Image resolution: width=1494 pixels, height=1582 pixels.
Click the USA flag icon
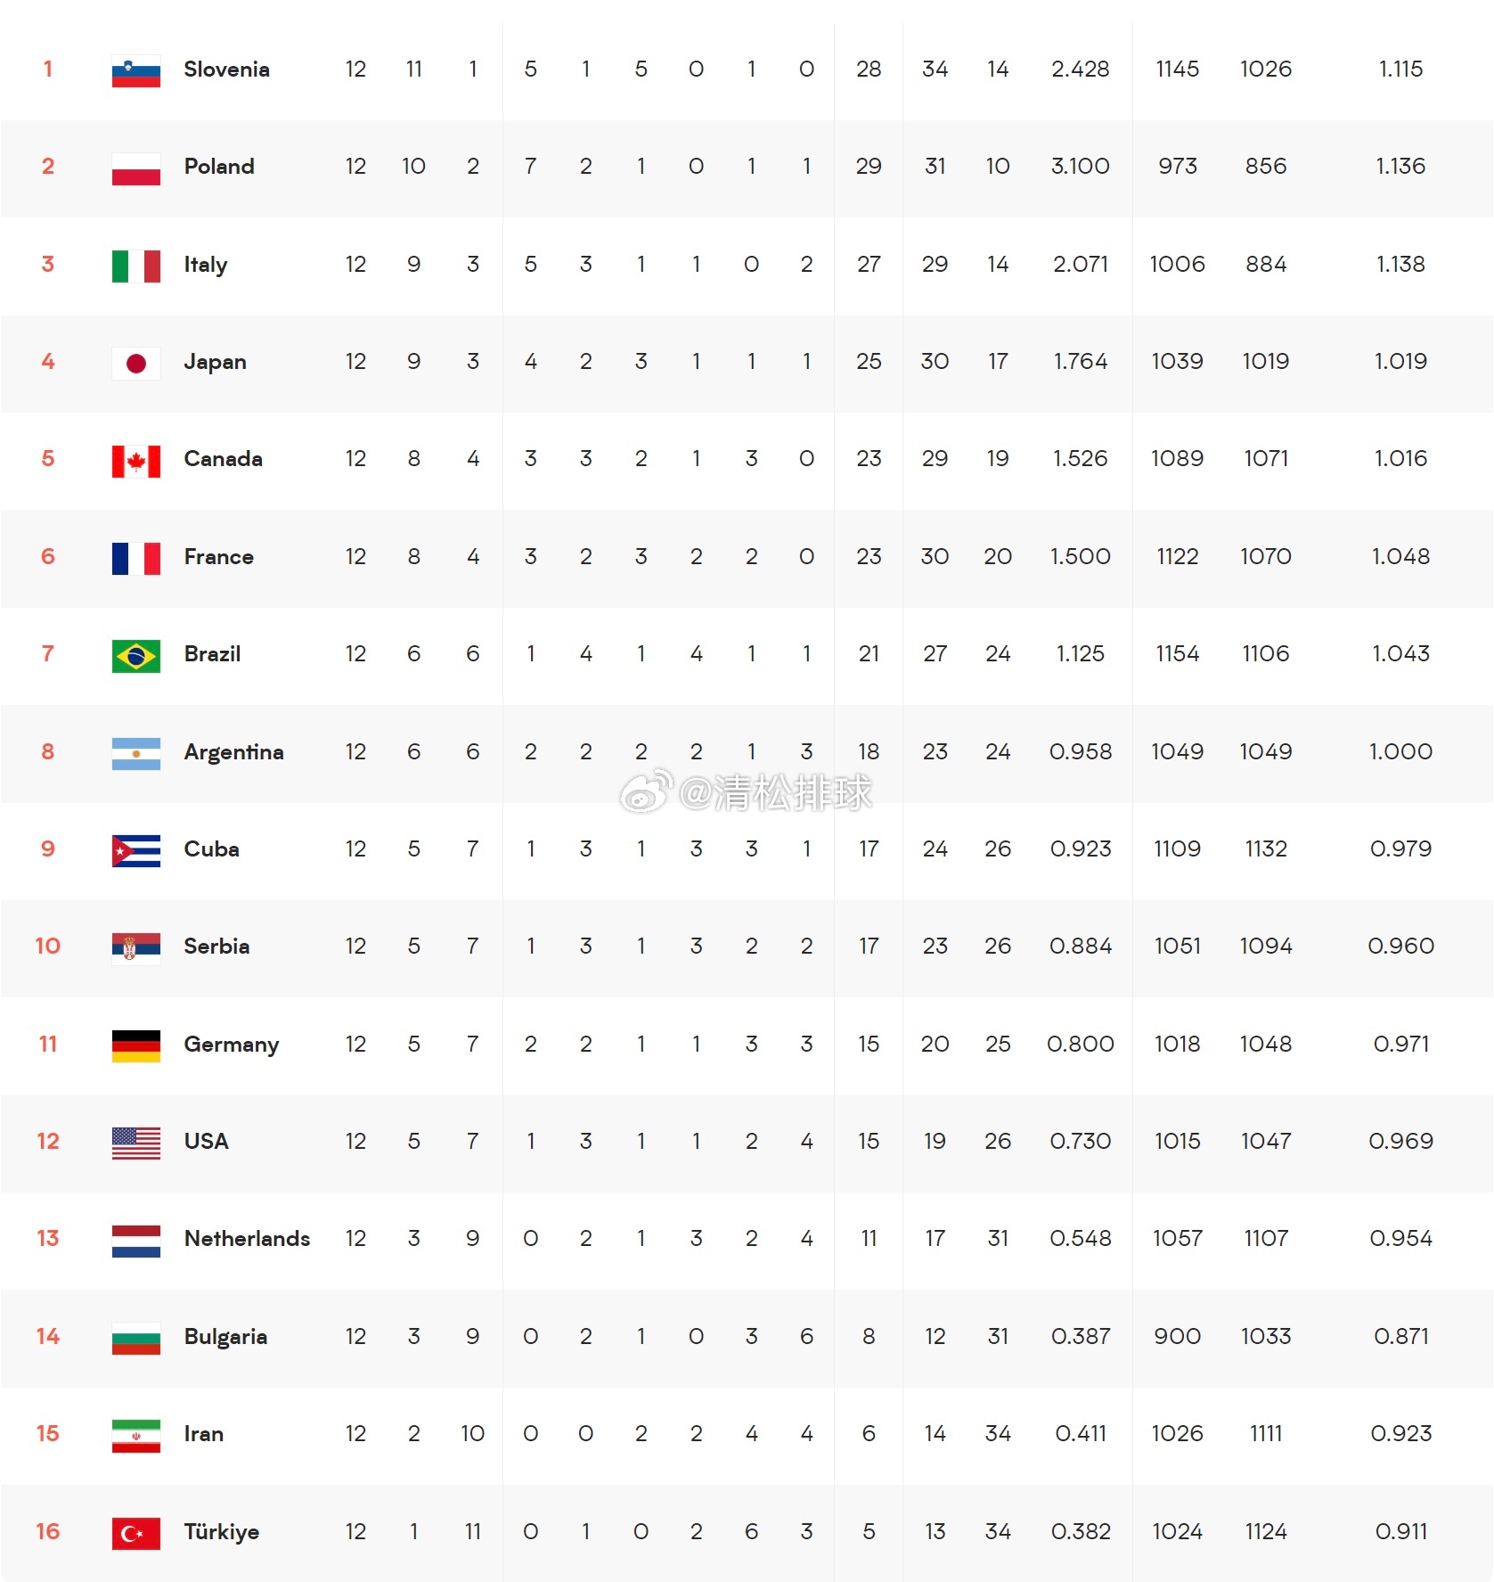point(136,1143)
